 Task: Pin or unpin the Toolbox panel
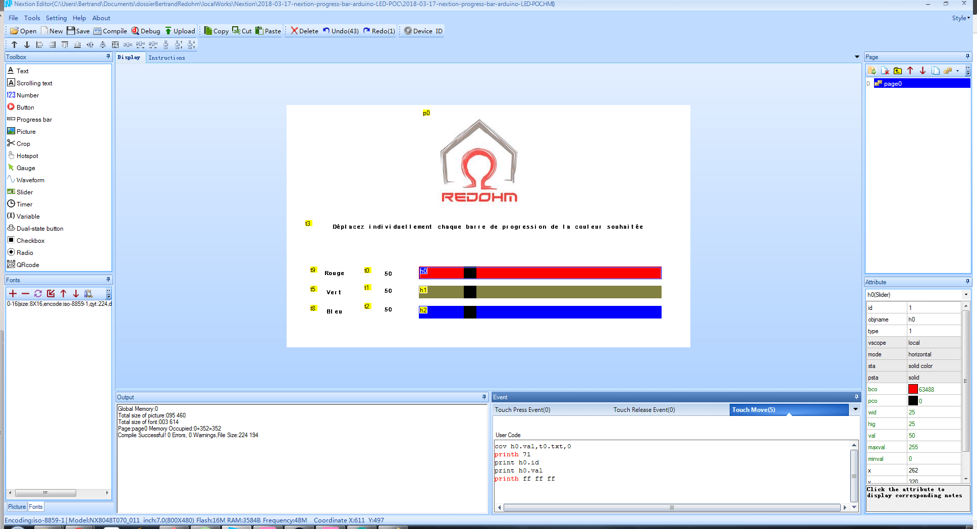click(x=108, y=57)
